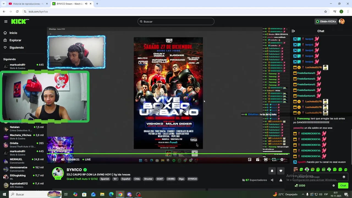Pause the stream
Image resolution: width=352 pixels, height=198 pixels.
pos(54,159)
